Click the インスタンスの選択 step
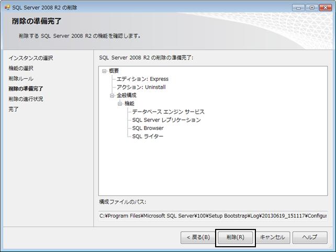The width and height of the screenshot is (336, 252). tap(31, 58)
